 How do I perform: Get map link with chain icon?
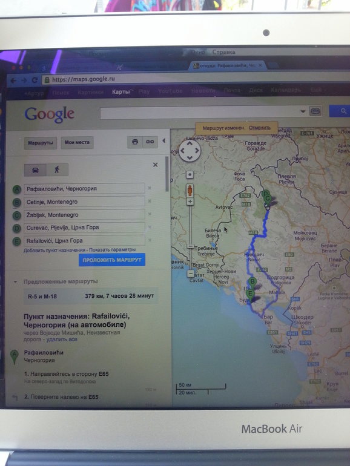150,142
